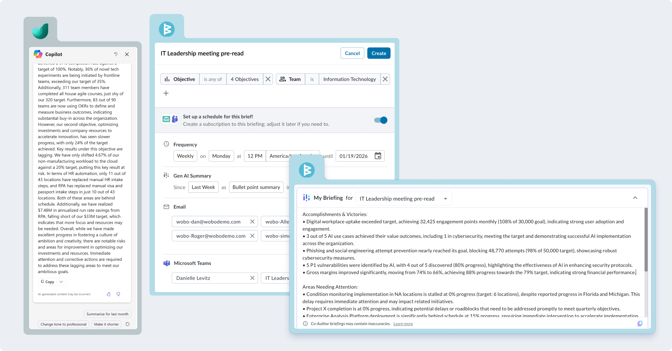Open the Monday day dropdown

point(221,156)
